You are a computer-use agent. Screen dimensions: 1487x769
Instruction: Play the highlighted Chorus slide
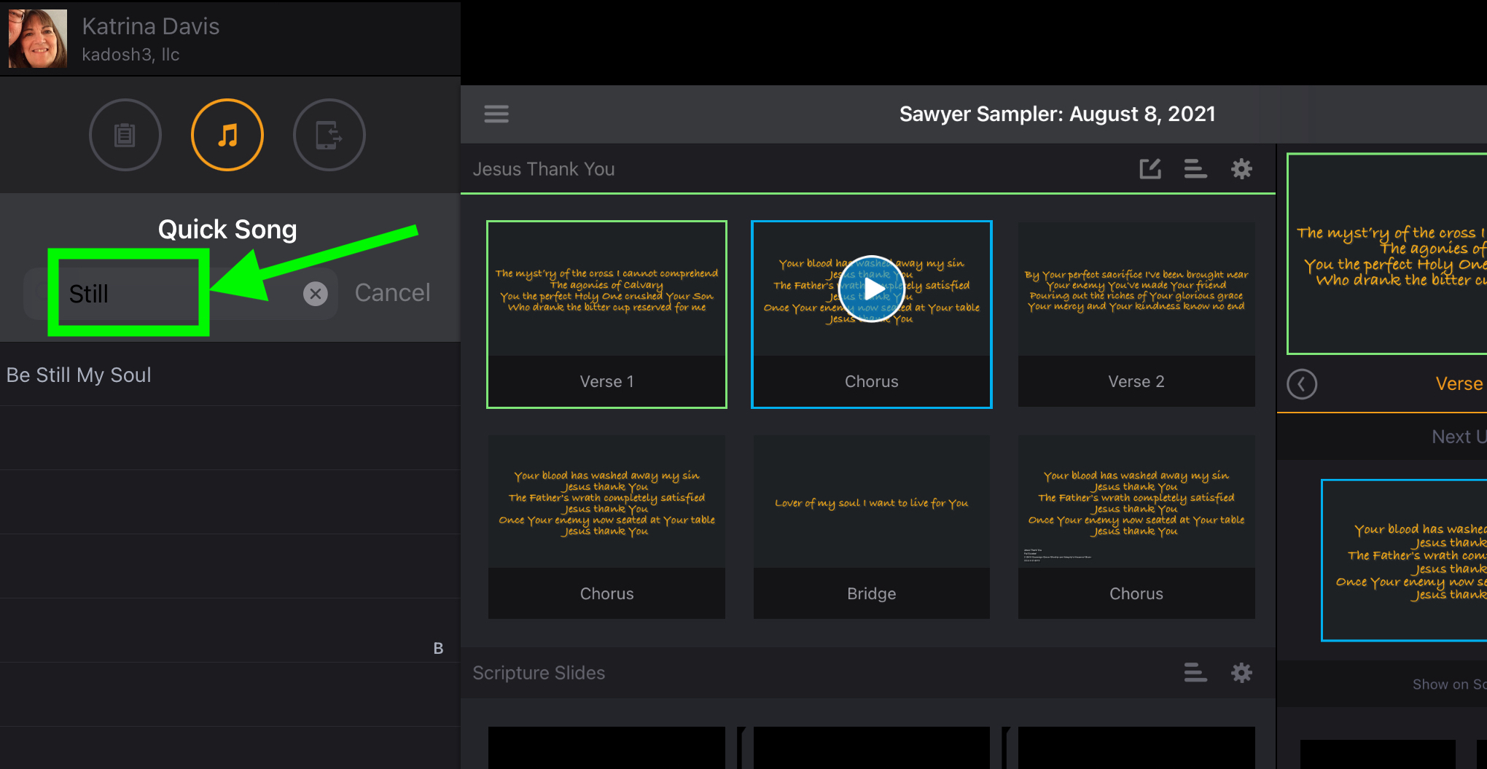tap(872, 289)
